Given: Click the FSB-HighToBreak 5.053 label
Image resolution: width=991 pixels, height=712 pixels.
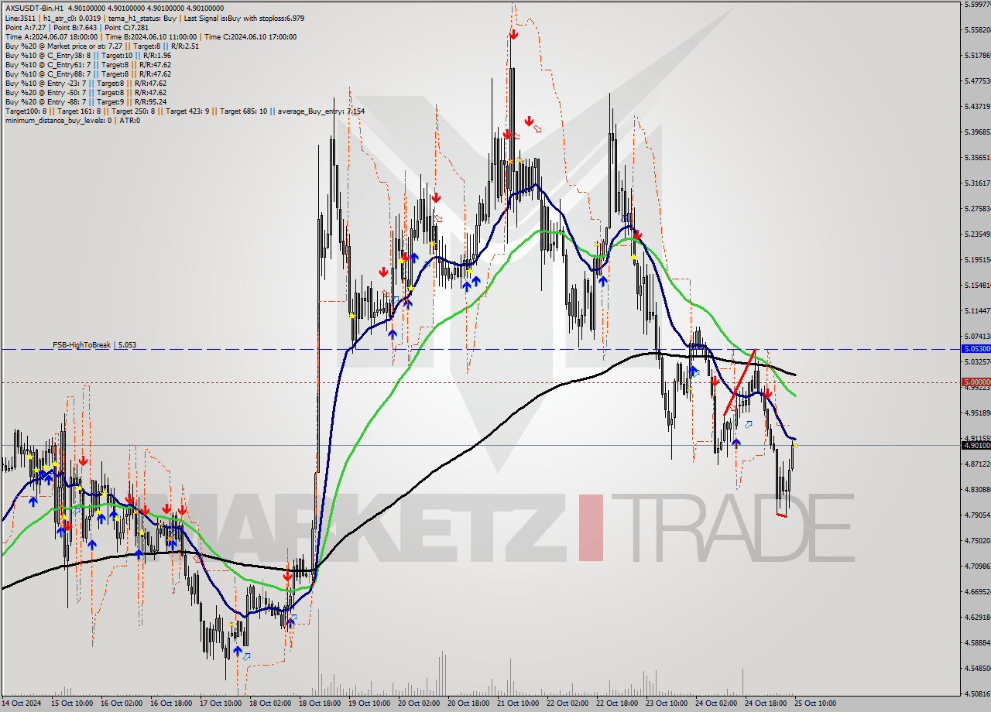Looking at the screenshot, I should click(x=94, y=345).
